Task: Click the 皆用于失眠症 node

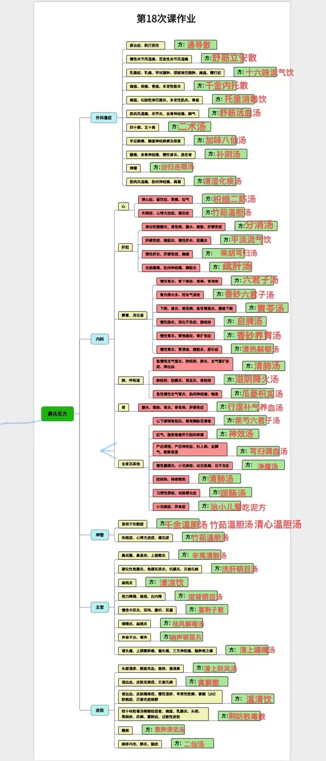Action: click(x=133, y=524)
